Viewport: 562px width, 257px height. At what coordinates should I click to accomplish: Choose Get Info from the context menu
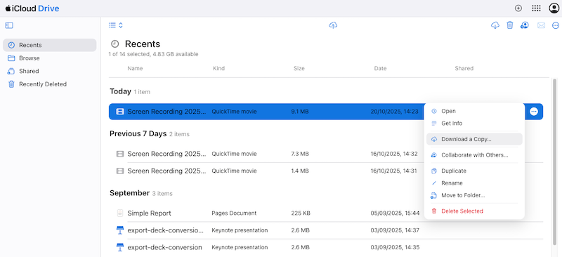click(474, 124)
